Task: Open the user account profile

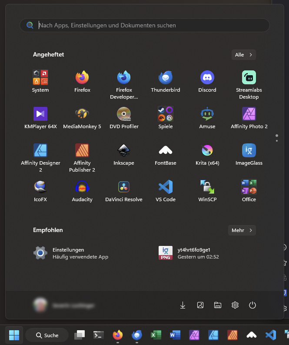Action: pyautogui.click(x=64, y=305)
